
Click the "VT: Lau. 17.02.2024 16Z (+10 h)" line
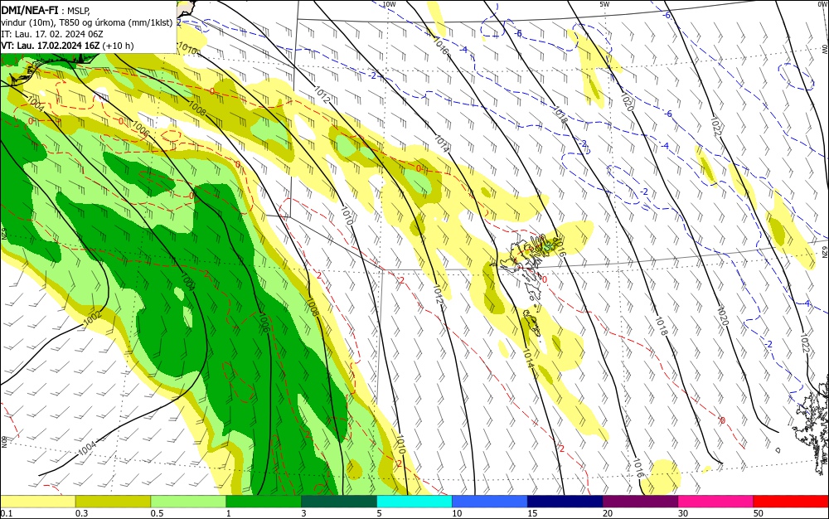pos(67,46)
